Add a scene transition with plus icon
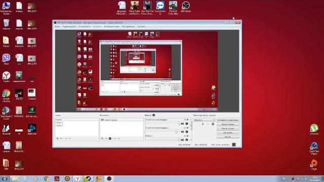This screenshot has height=182, width=324. tap(202, 124)
